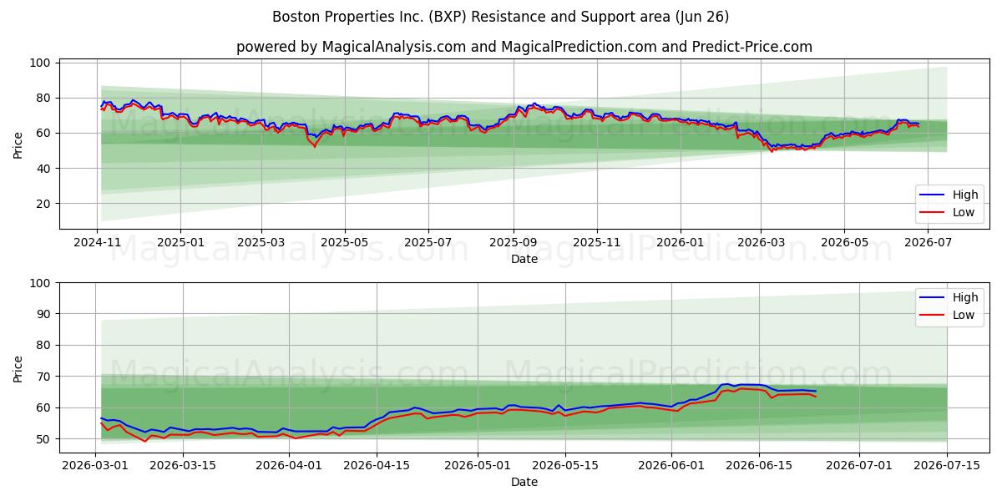Click 'High' in the top chart legend
The image size is (1002, 501).
(x=965, y=195)
